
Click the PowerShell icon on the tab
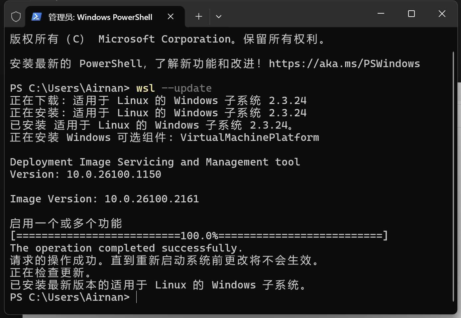(36, 17)
